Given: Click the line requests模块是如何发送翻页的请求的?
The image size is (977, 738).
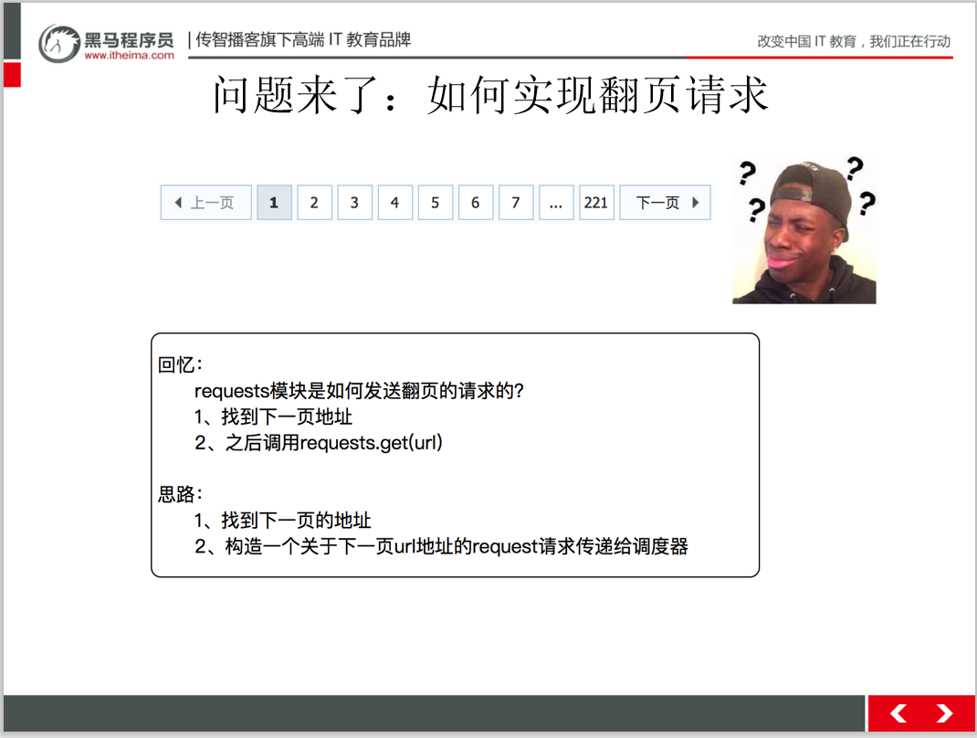Looking at the screenshot, I should tap(359, 391).
